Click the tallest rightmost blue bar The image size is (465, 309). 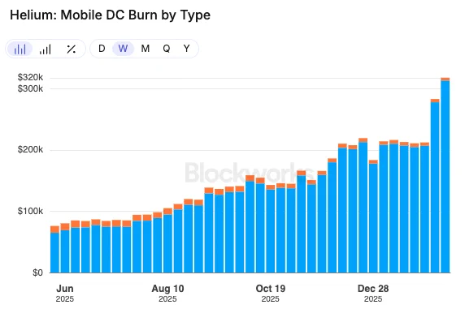click(445, 177)
